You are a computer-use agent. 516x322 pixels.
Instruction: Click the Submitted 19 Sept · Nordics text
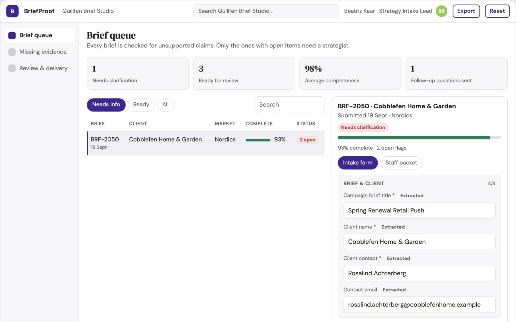coord(375,116)
